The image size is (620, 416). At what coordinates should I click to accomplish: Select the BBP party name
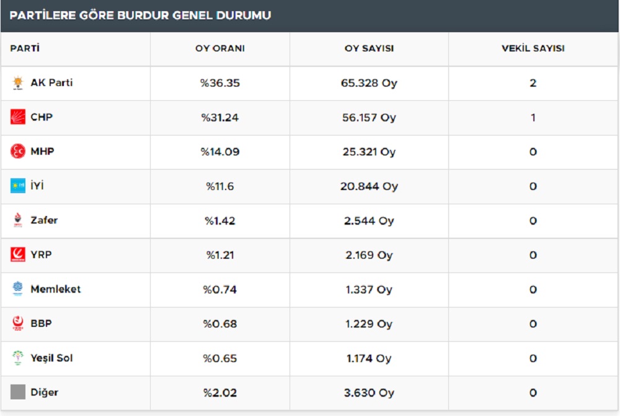(41, 323)
